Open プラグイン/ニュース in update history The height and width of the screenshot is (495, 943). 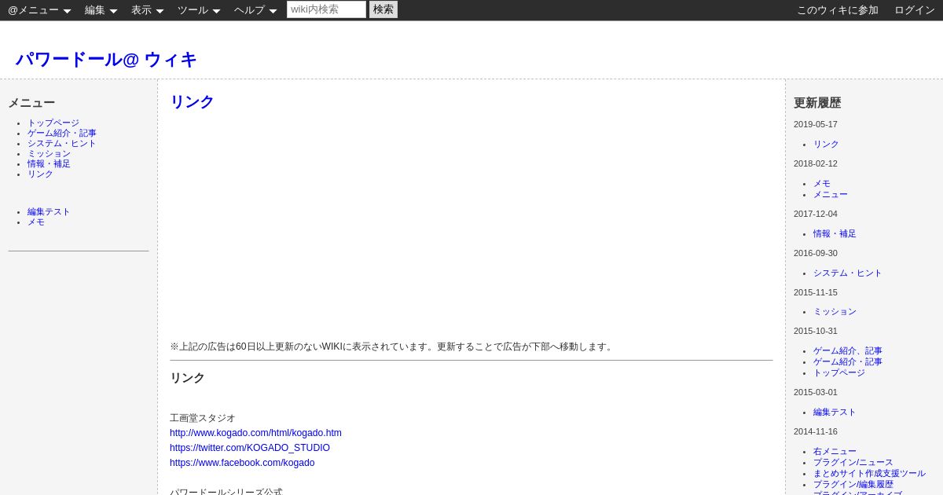click(853, 463)
